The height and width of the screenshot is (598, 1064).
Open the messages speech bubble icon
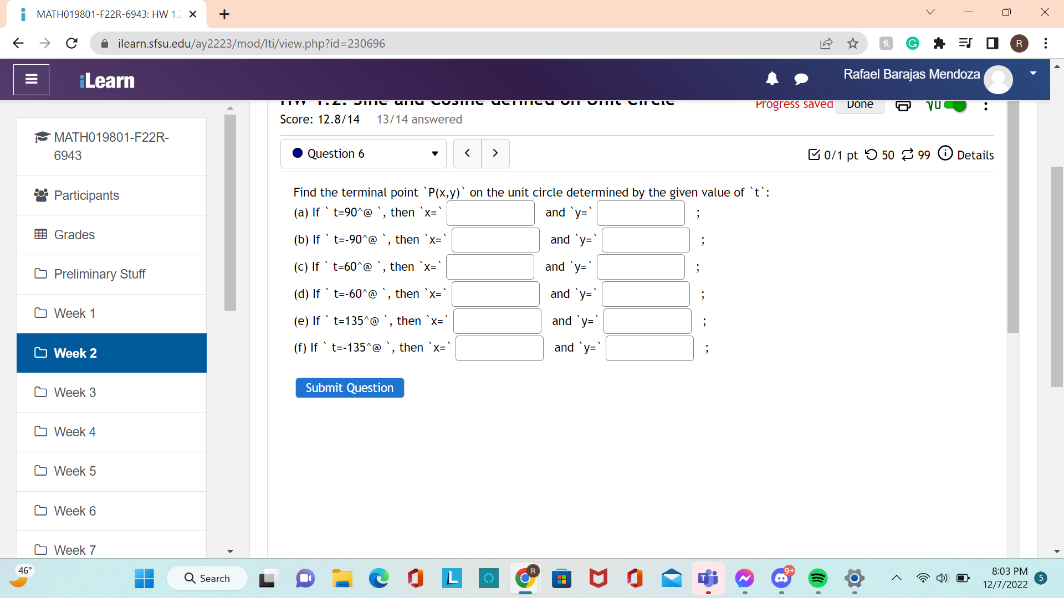[801, 79]
